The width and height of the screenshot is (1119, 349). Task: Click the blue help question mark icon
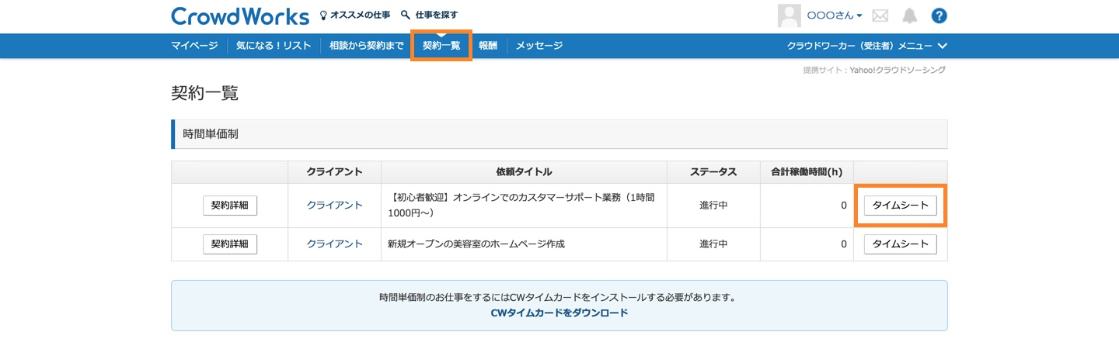tap(939, 16)
